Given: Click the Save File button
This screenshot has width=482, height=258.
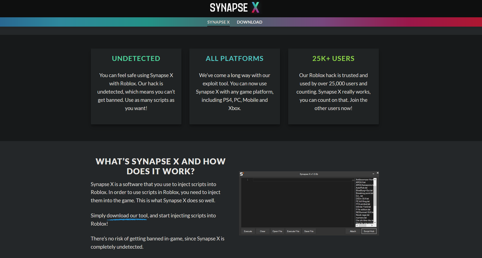Looking at the screenshot, I should 309,231.
